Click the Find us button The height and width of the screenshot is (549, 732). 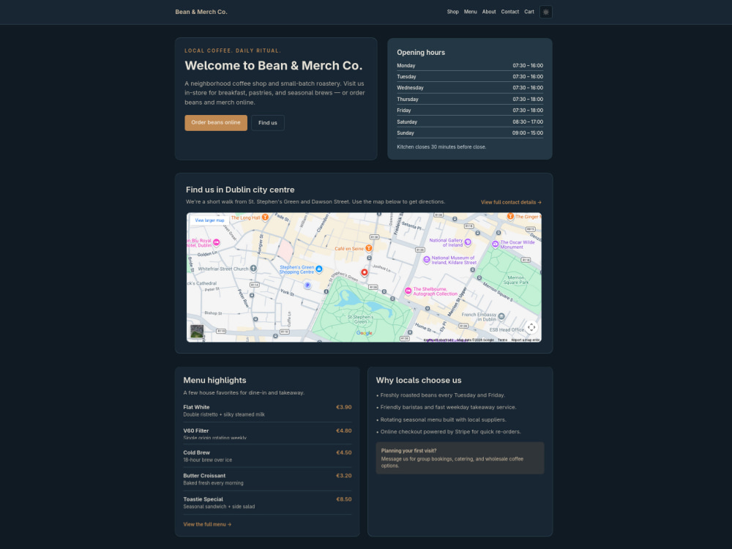click(x=267, y=123)
